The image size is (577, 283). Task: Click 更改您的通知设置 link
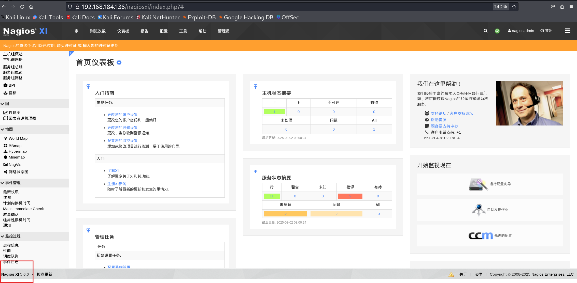(x=122, y=128)
